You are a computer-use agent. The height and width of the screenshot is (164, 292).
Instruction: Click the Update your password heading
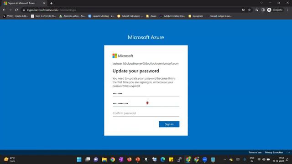[x=136, y=71]
